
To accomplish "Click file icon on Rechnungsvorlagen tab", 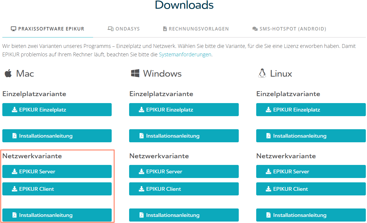I will point(165,29).
